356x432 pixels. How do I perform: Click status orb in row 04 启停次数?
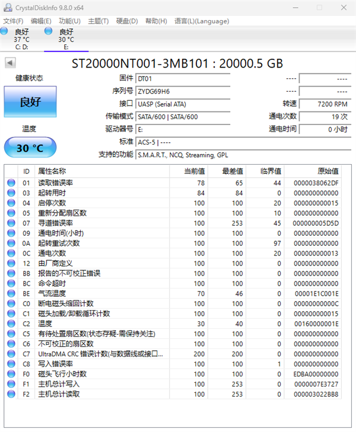11,203
